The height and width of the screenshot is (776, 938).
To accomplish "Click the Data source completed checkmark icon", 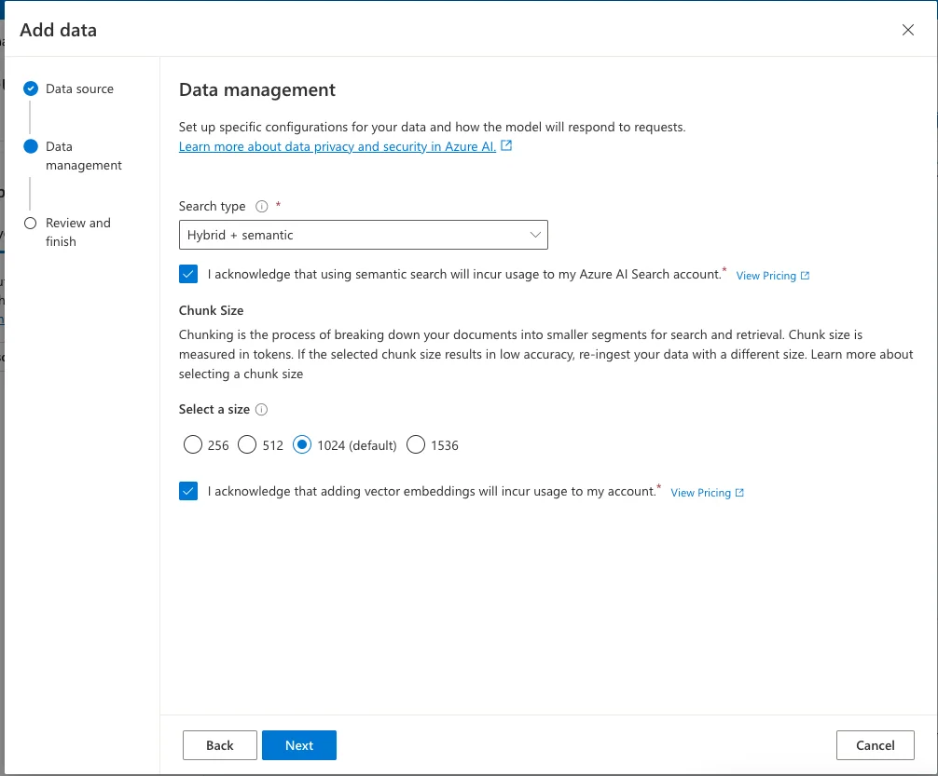I will tap(31, 88).
